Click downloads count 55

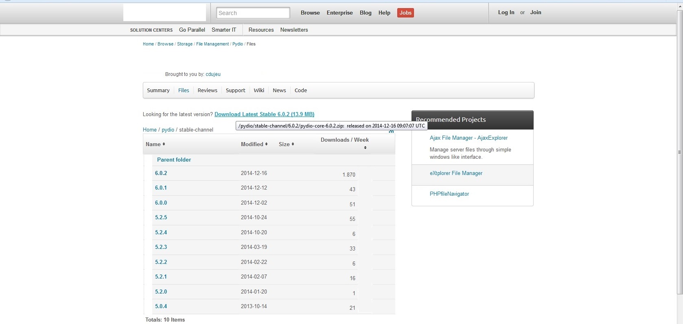tap(352, 219)
